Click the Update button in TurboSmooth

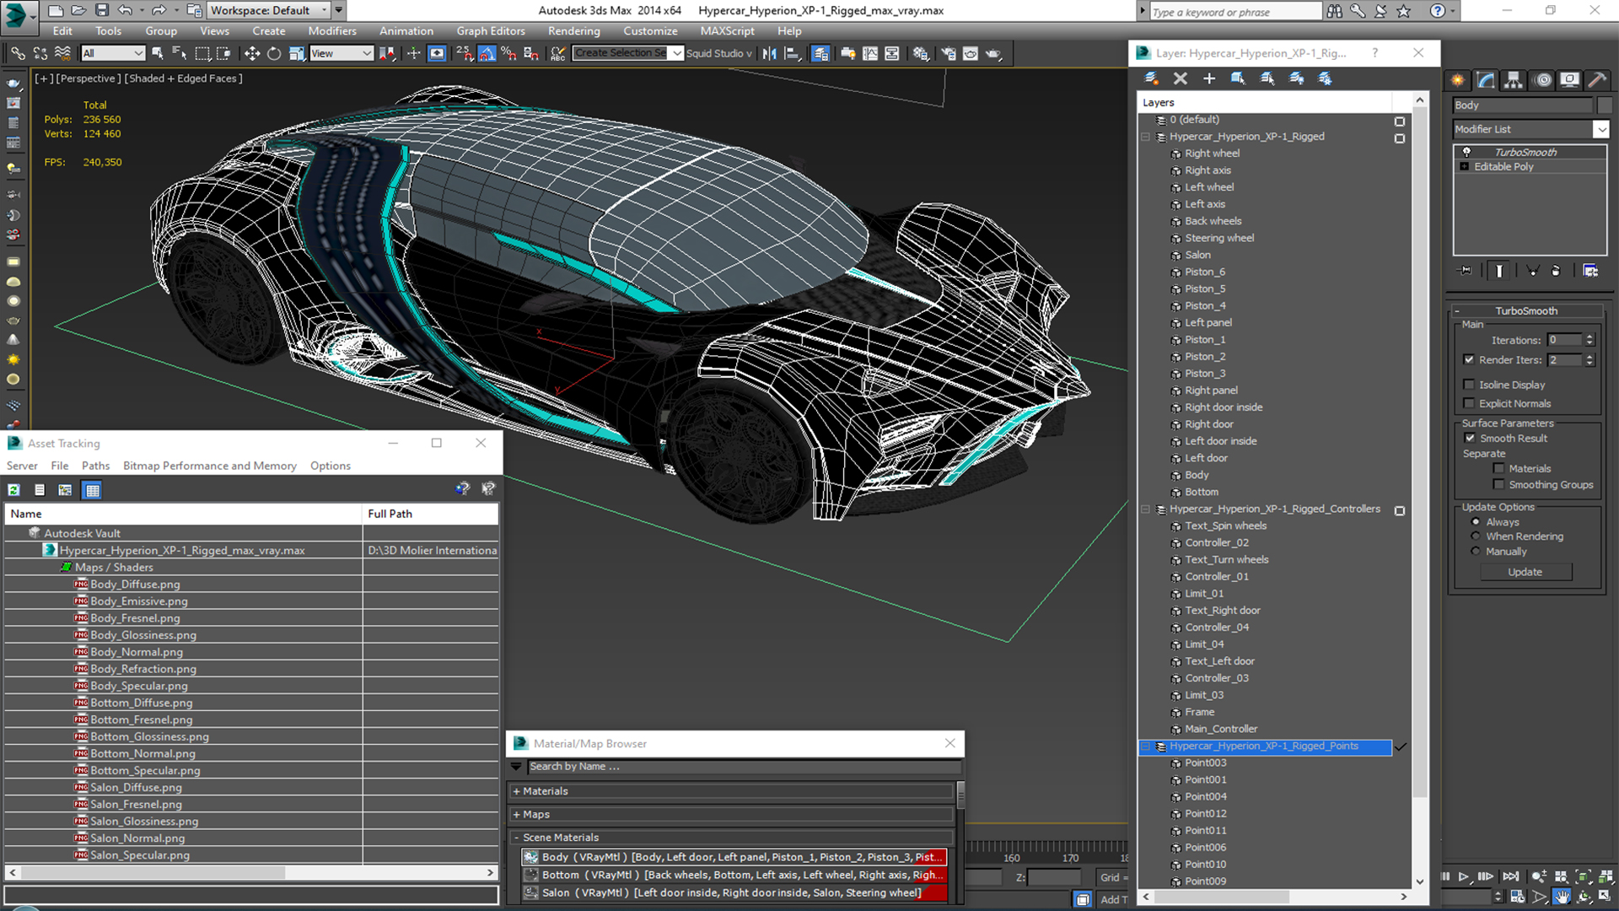(1525, 572)
